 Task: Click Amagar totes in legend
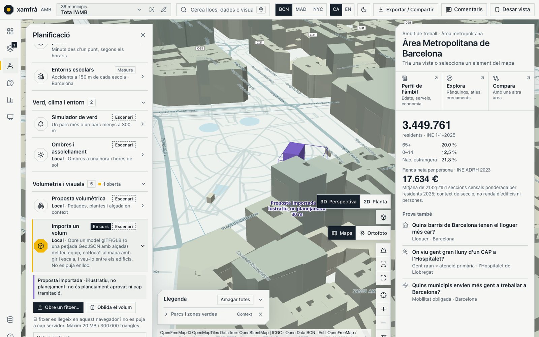[235, 299]
